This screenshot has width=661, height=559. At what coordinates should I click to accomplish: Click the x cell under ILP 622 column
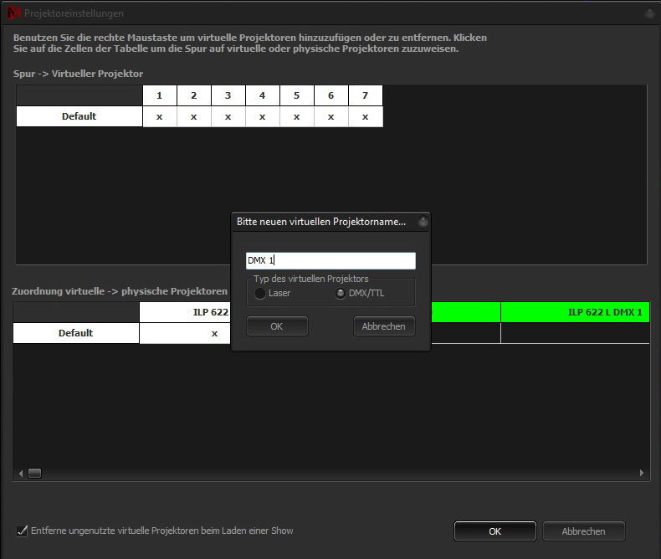[x=214, y=333]
